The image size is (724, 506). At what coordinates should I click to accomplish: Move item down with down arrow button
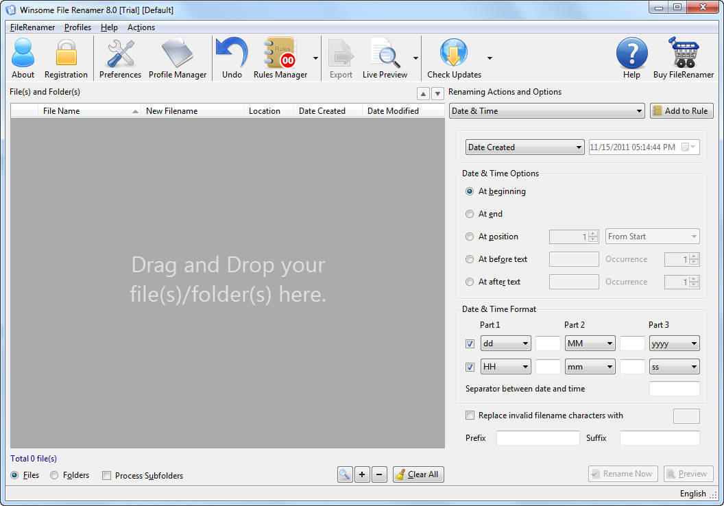(437, 93)
